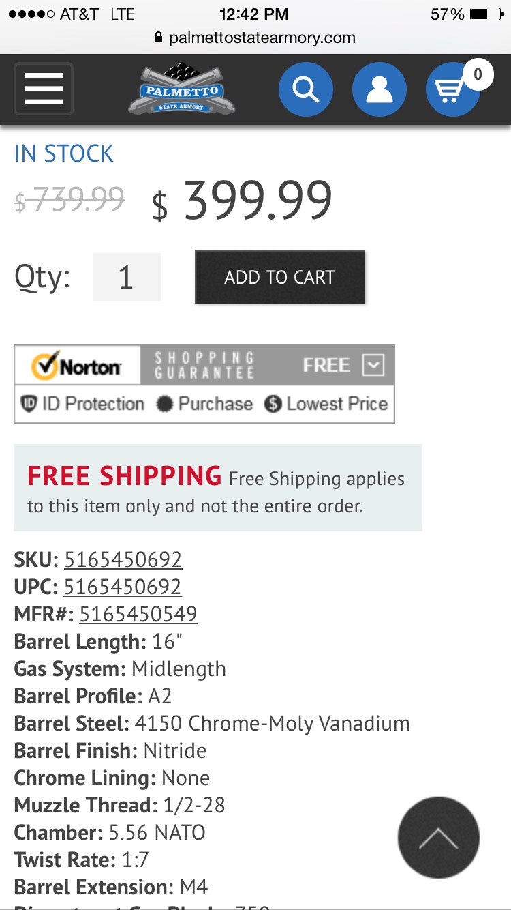511x910 pixels.
Task: Tap the Palmetto State Armory logo
Action: coord(181,89)
